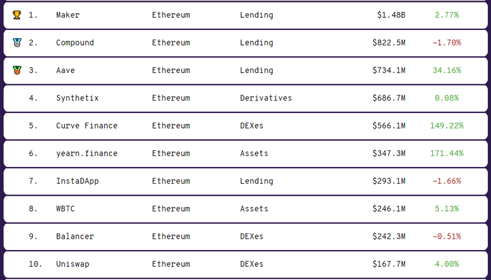Click the 171.44% change for yearn.finance
491x280 pixels.
447,153
